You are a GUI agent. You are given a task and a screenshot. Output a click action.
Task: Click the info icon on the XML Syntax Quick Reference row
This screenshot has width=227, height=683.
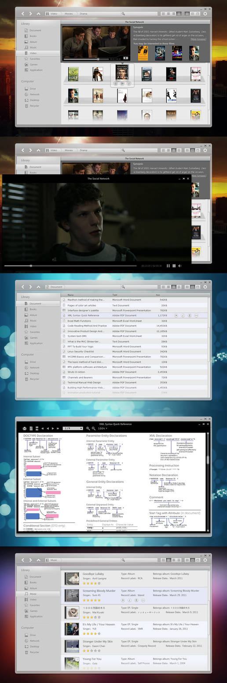pyautogui.click(x=183, y=315)
